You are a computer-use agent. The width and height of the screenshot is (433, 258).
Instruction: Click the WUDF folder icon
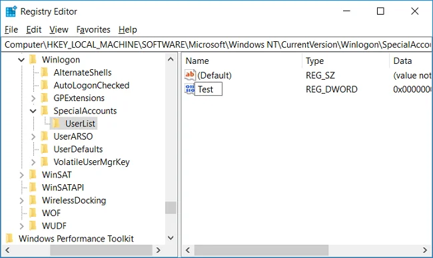(x=33, y=226)
